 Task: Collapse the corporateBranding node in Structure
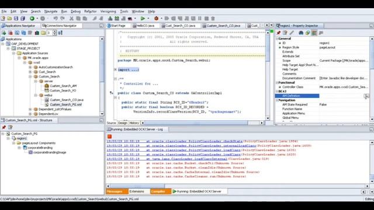tap(19, 148)
